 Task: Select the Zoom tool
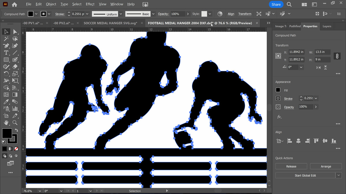(15, 123)
